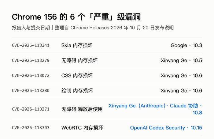
Task: Click the 无障碍 内存损坏 description
Action: click(79, 60)
